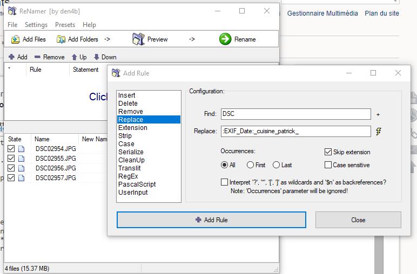Enable the Case sensitive checkbox
The height and width of the screenshot is (274, 417).
[x=328, y=165]
